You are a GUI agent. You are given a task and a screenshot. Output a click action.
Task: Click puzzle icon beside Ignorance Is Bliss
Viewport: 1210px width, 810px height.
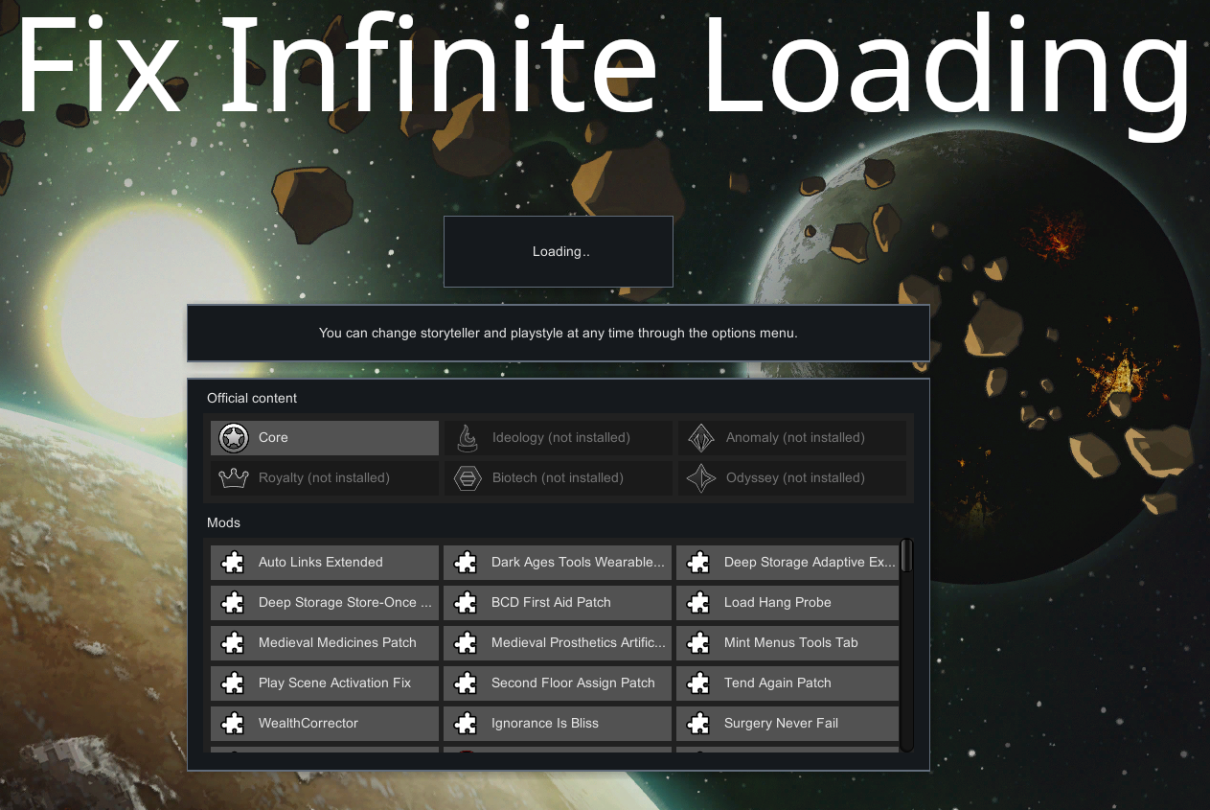465,724
